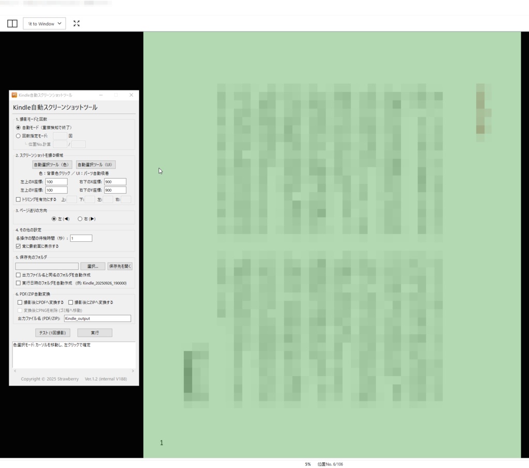Click the 自動選択ツール (色) button
The height and width of the screenshot is (468, 529).
tap(52, 165)
